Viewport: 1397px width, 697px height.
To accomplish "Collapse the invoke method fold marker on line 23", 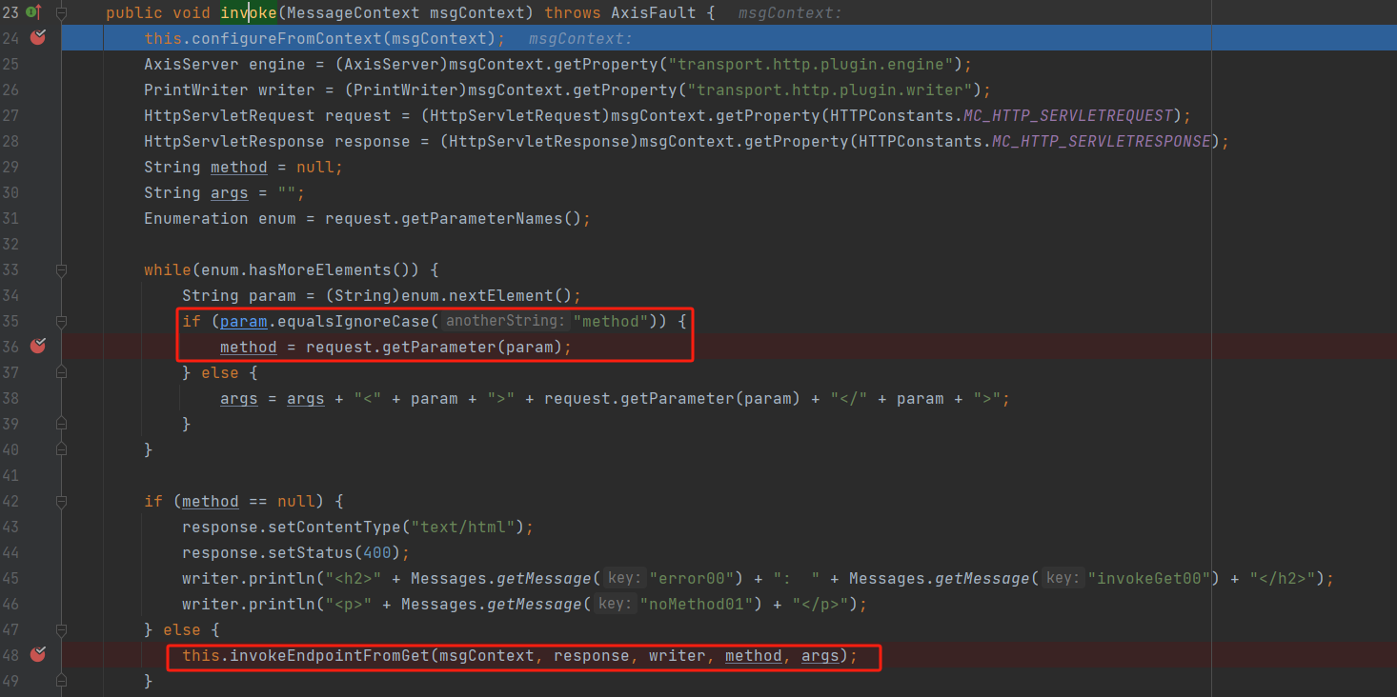I will 62,12.
